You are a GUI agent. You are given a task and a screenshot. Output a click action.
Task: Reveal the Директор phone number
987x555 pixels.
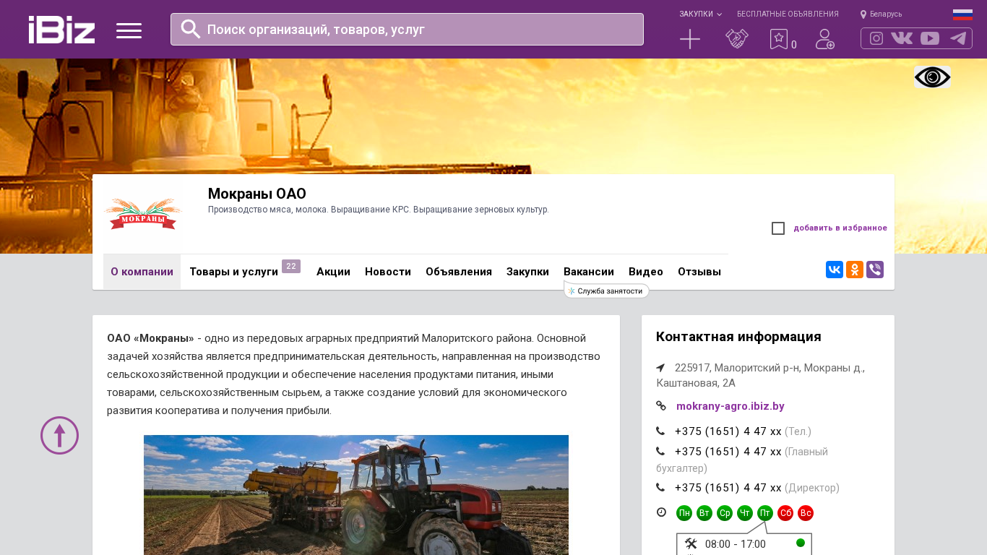[x=728, y=488]
